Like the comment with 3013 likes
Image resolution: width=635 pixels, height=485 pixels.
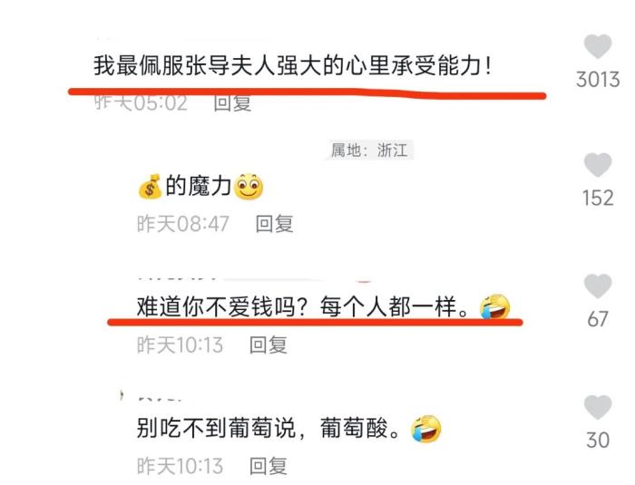pos(597,46)
